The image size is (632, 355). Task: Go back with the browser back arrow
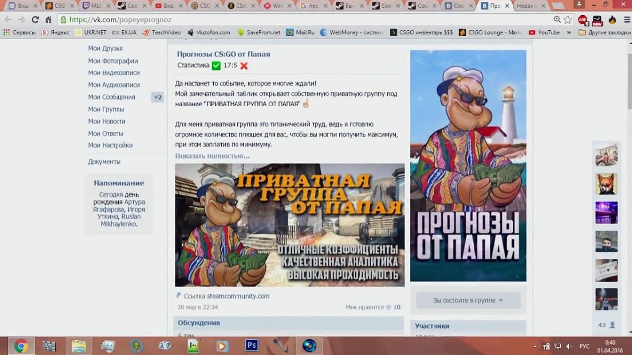(8, 20)
